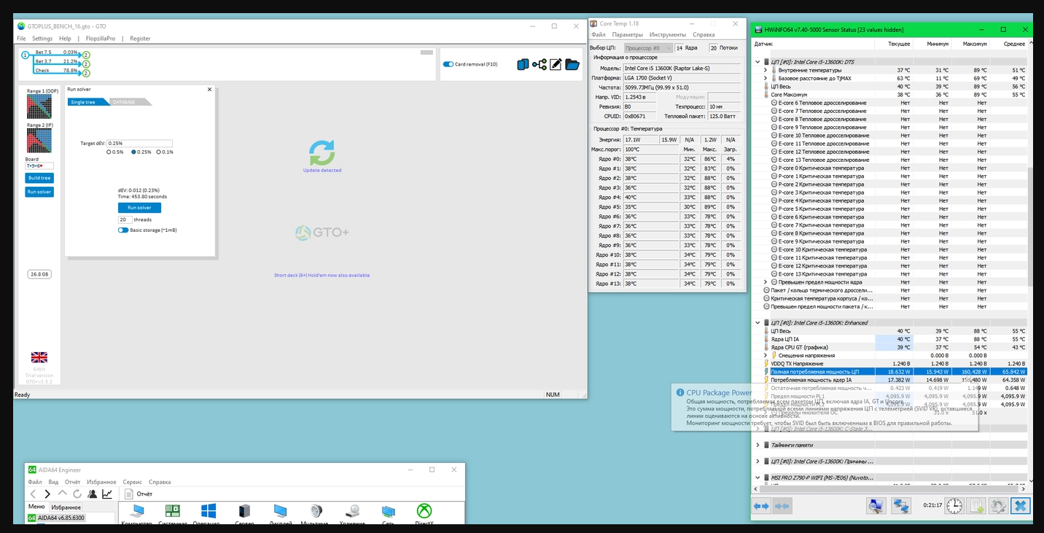Screen dimensions: 1044x533
Task: Open the File menu in GTO+
Action: 21,39
